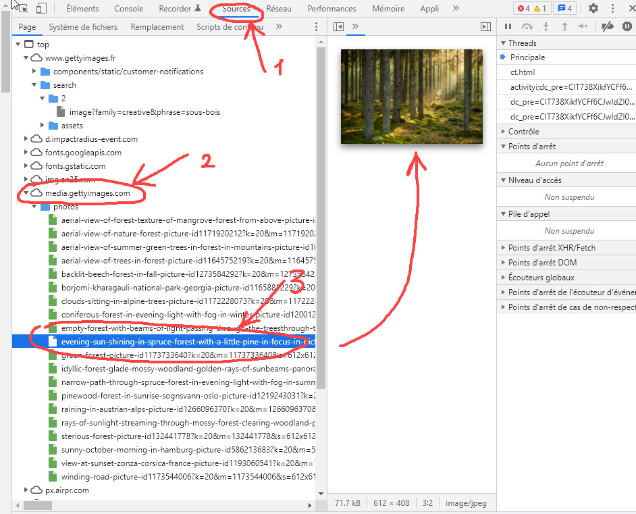This screenshot has height=514, width=636.
Task: Collapse the top frame tree node
Action: 18,44
